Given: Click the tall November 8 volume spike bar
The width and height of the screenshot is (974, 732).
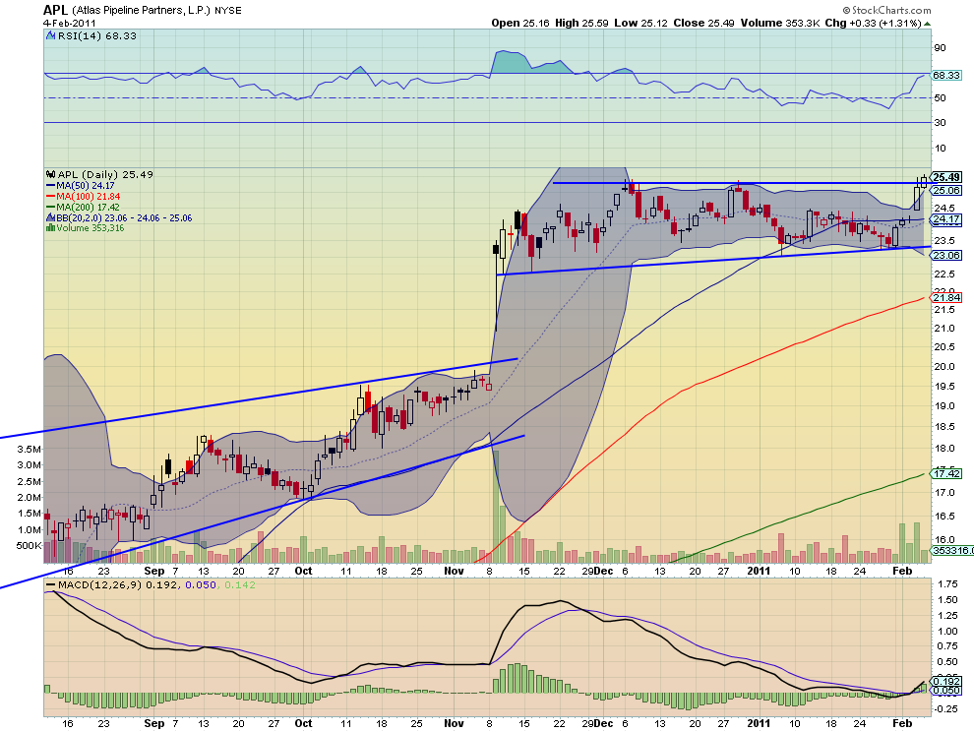Looking at the screenshot, I should [x=496, y=507].
